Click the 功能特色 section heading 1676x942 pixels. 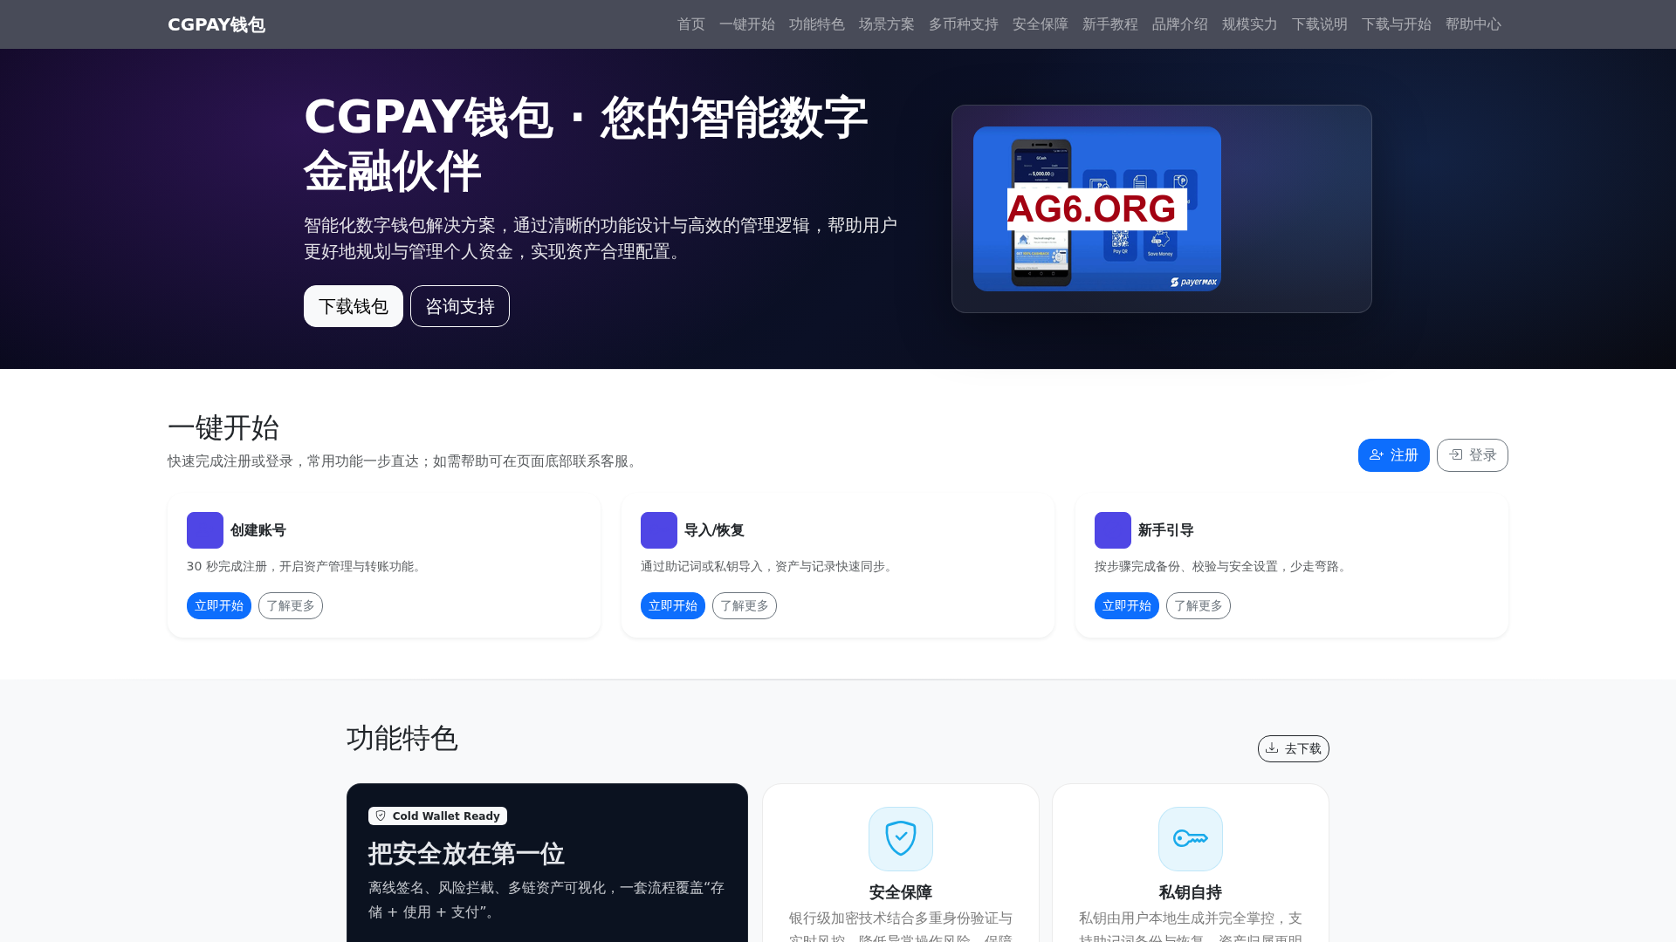(x=402, y=738)
